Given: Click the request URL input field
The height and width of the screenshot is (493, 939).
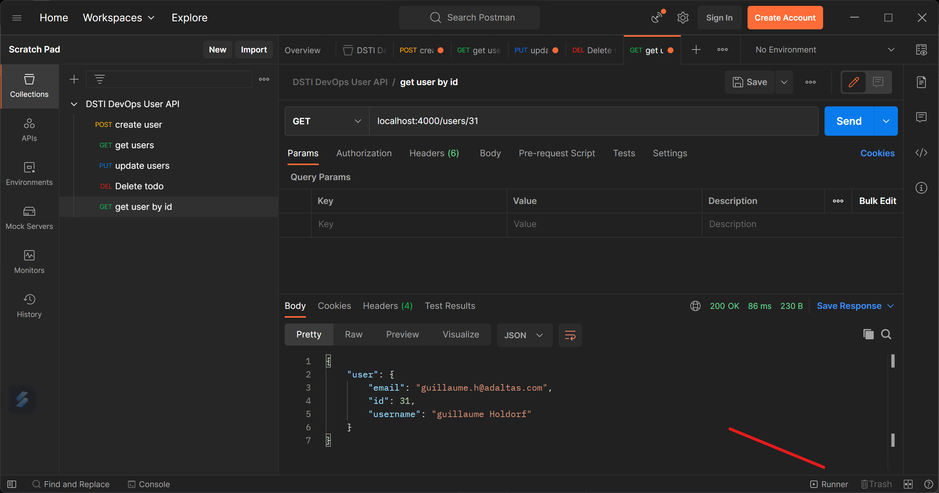Looking at the screenshot, I should coord(594,121).
